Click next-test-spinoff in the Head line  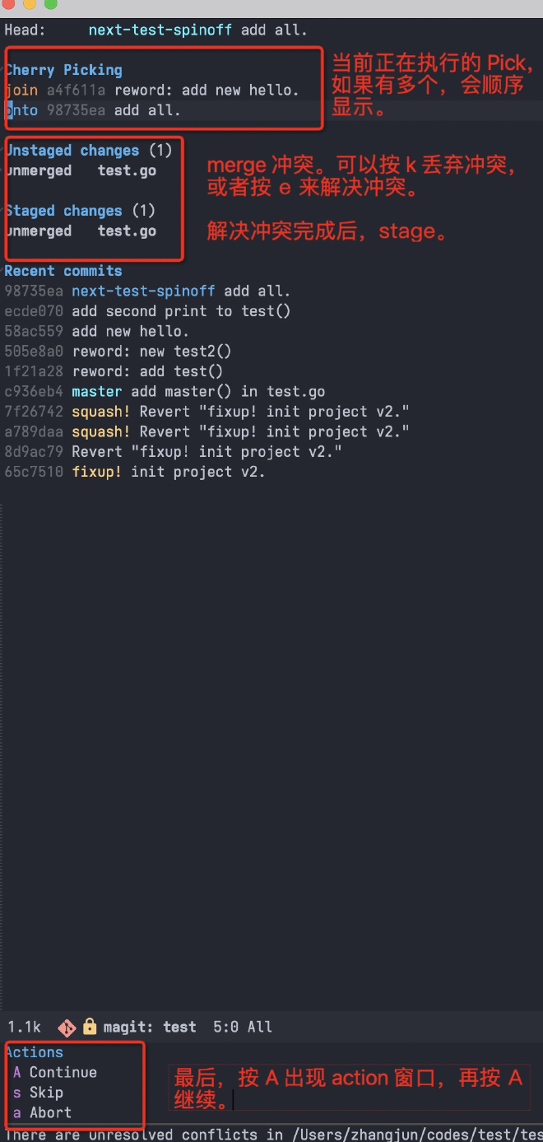pyautogui.click(x=160, y=30)
